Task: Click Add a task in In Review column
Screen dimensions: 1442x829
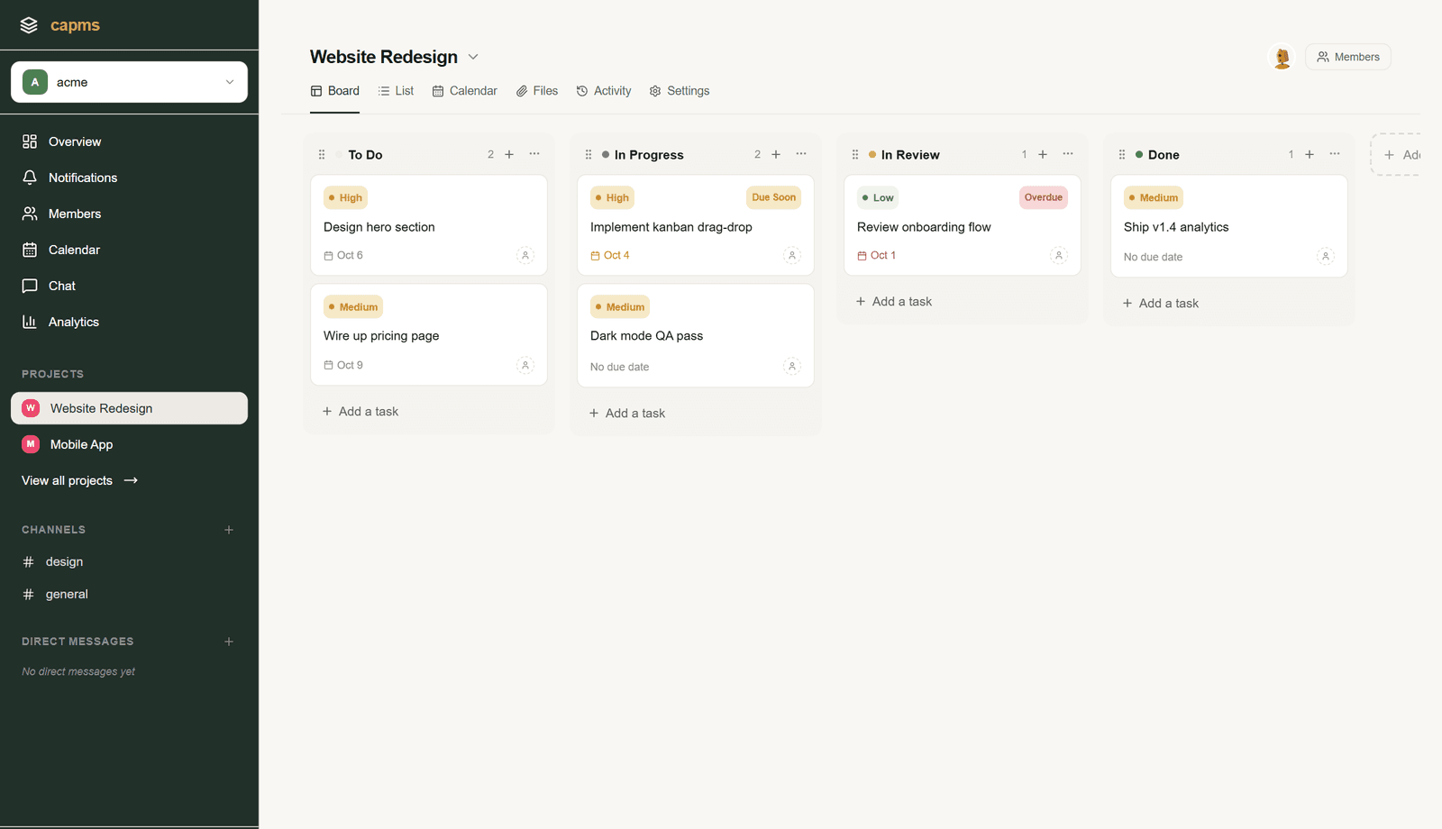Action: click(894, 302)
